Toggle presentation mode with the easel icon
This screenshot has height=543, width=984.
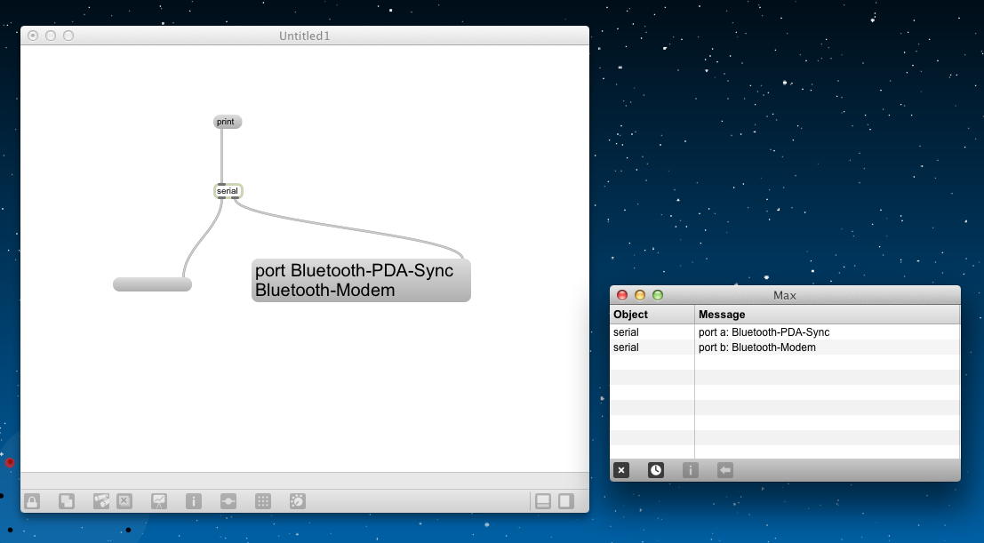click(x=159, y=501)
